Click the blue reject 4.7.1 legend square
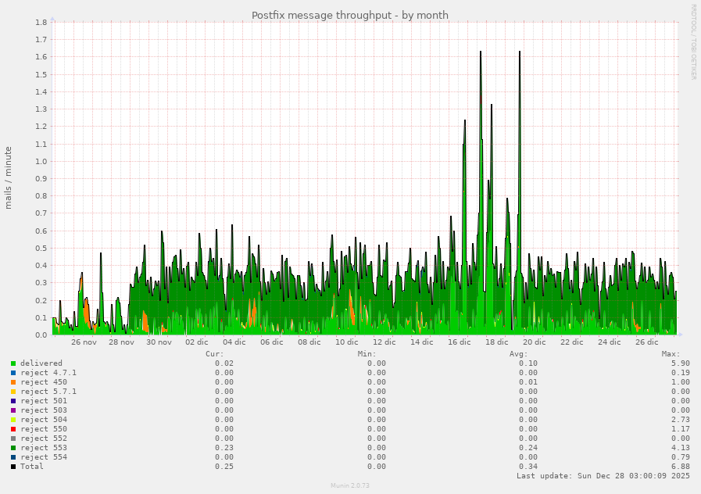Screen dimensions: 701x494 pos(11,373)
